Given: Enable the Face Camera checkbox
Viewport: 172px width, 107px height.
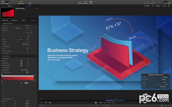Looking at the screenshot, I should click(x=28, y=53).
